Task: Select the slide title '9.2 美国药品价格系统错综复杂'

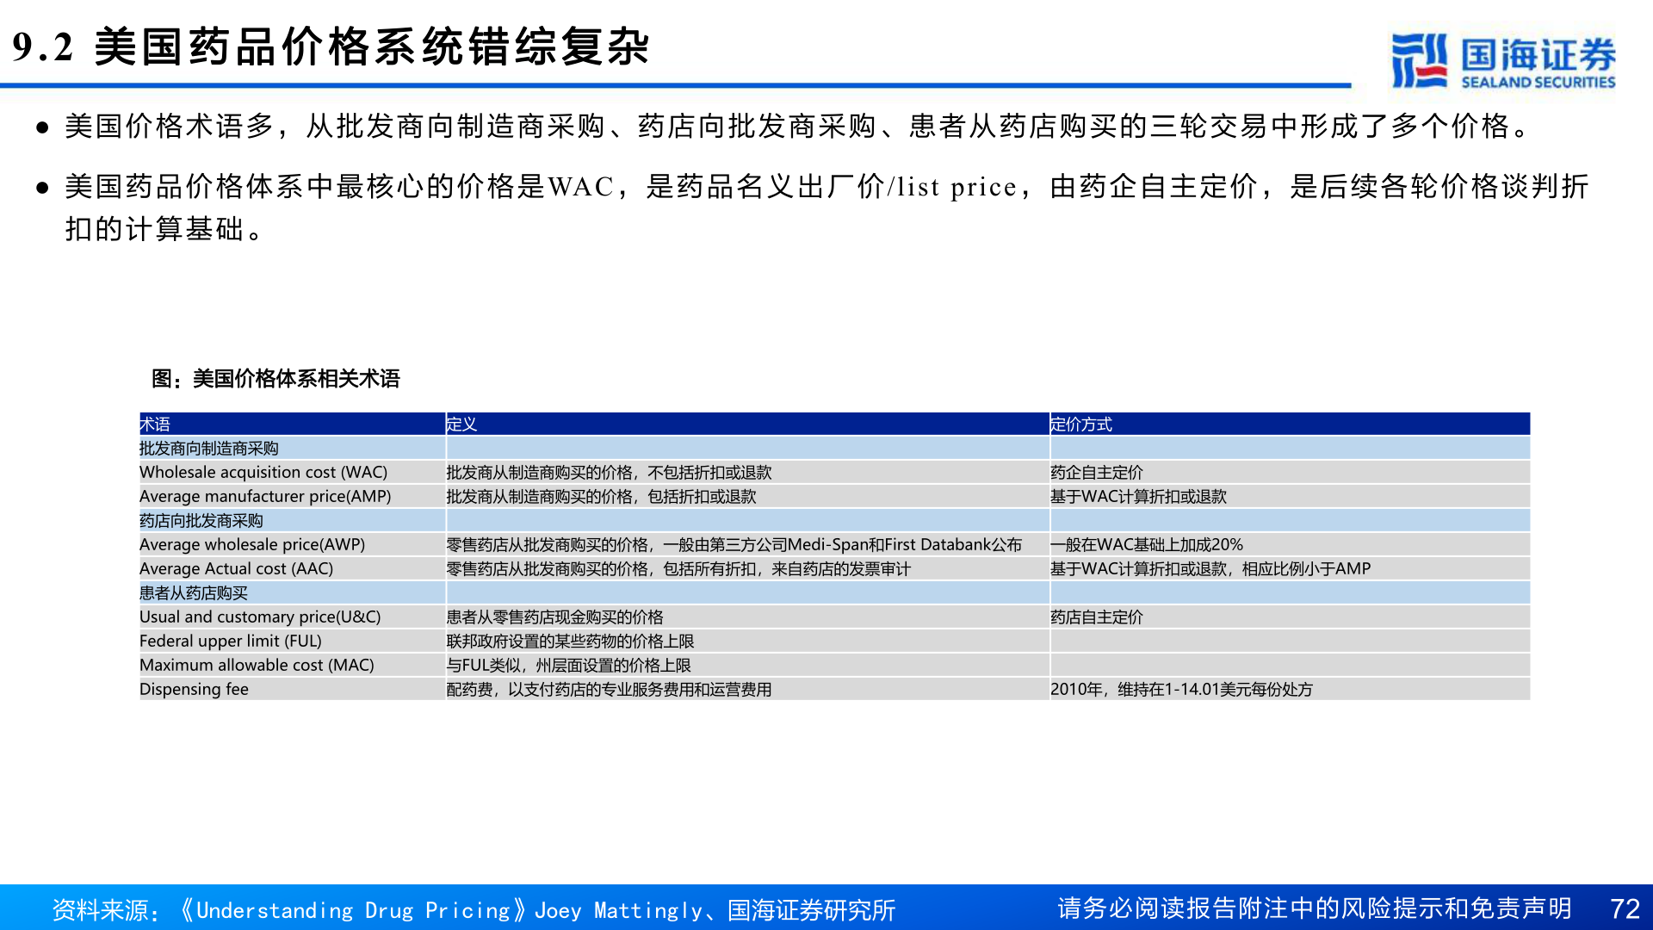Action: 331,46
